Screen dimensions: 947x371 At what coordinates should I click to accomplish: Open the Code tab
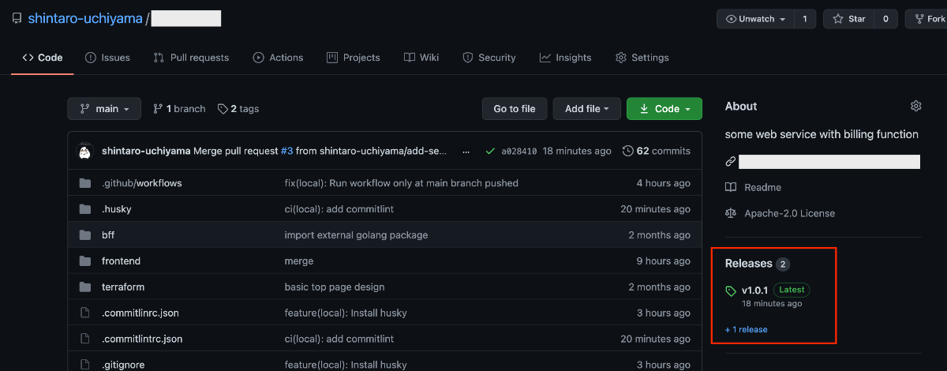43,58
